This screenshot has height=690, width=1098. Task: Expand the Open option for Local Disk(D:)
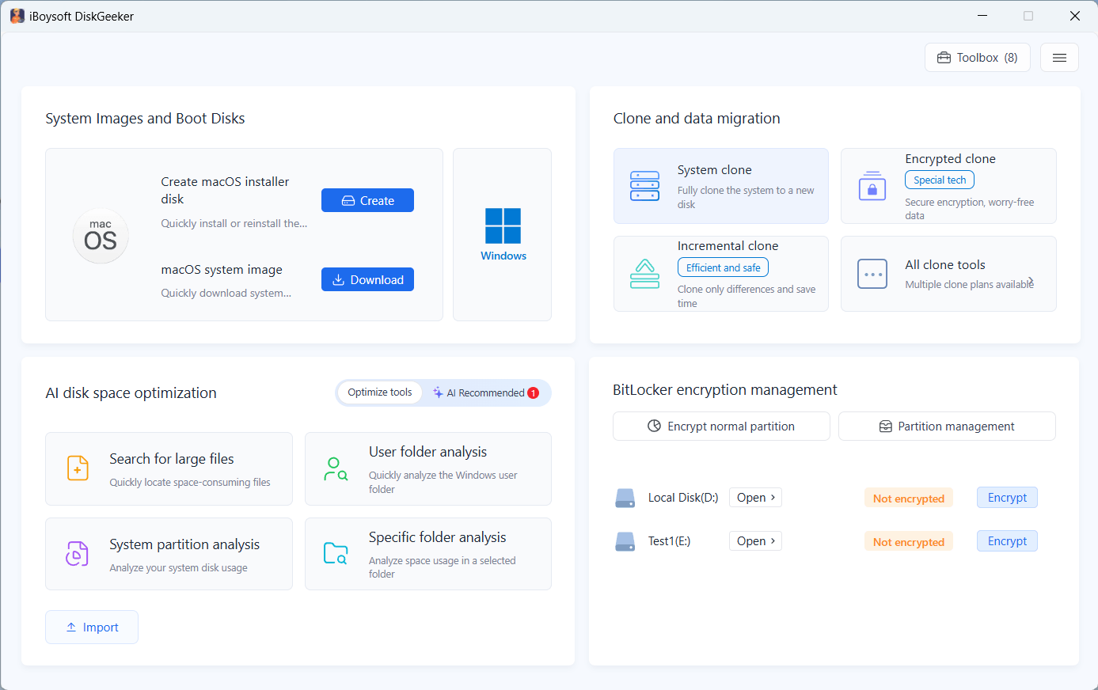coord(755,498)
